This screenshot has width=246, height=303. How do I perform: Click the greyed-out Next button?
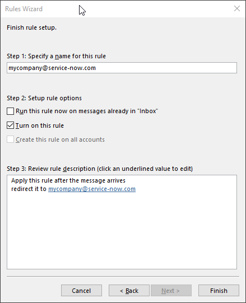point(171,291)
